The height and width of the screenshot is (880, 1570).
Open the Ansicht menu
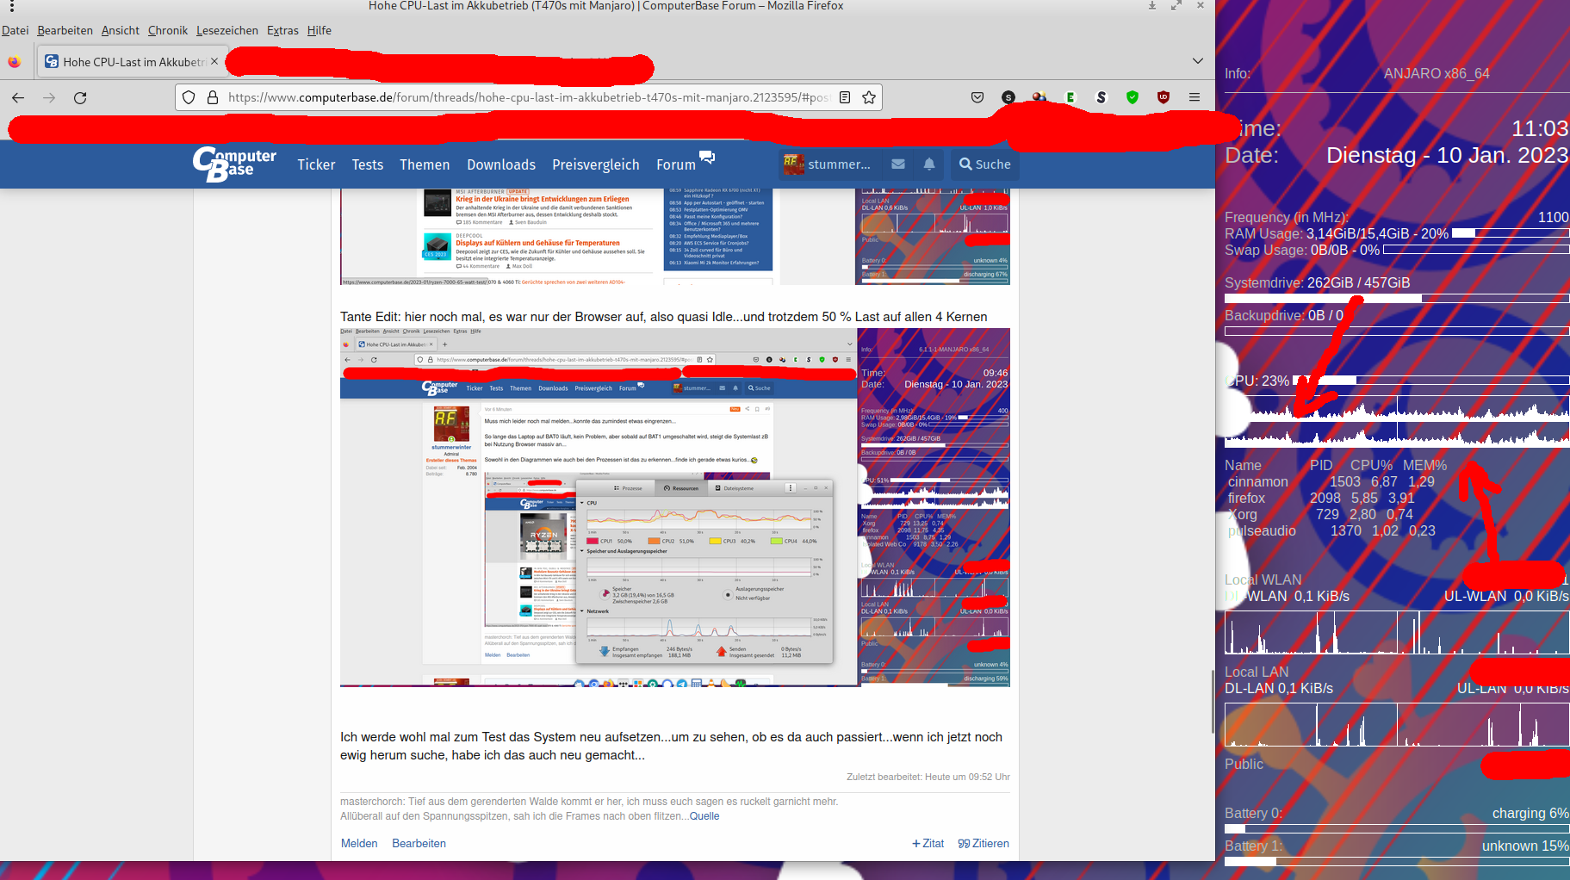(120, 30)
